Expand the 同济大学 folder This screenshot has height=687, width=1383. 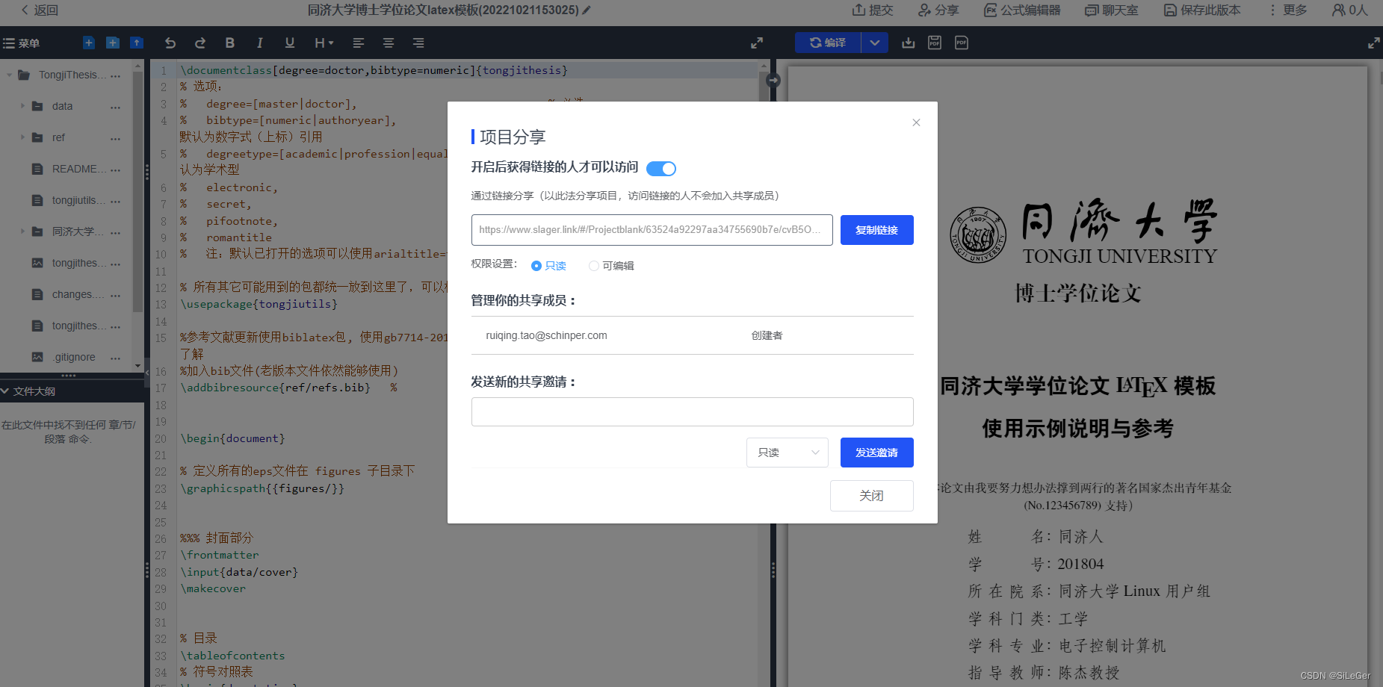point(22,231)
